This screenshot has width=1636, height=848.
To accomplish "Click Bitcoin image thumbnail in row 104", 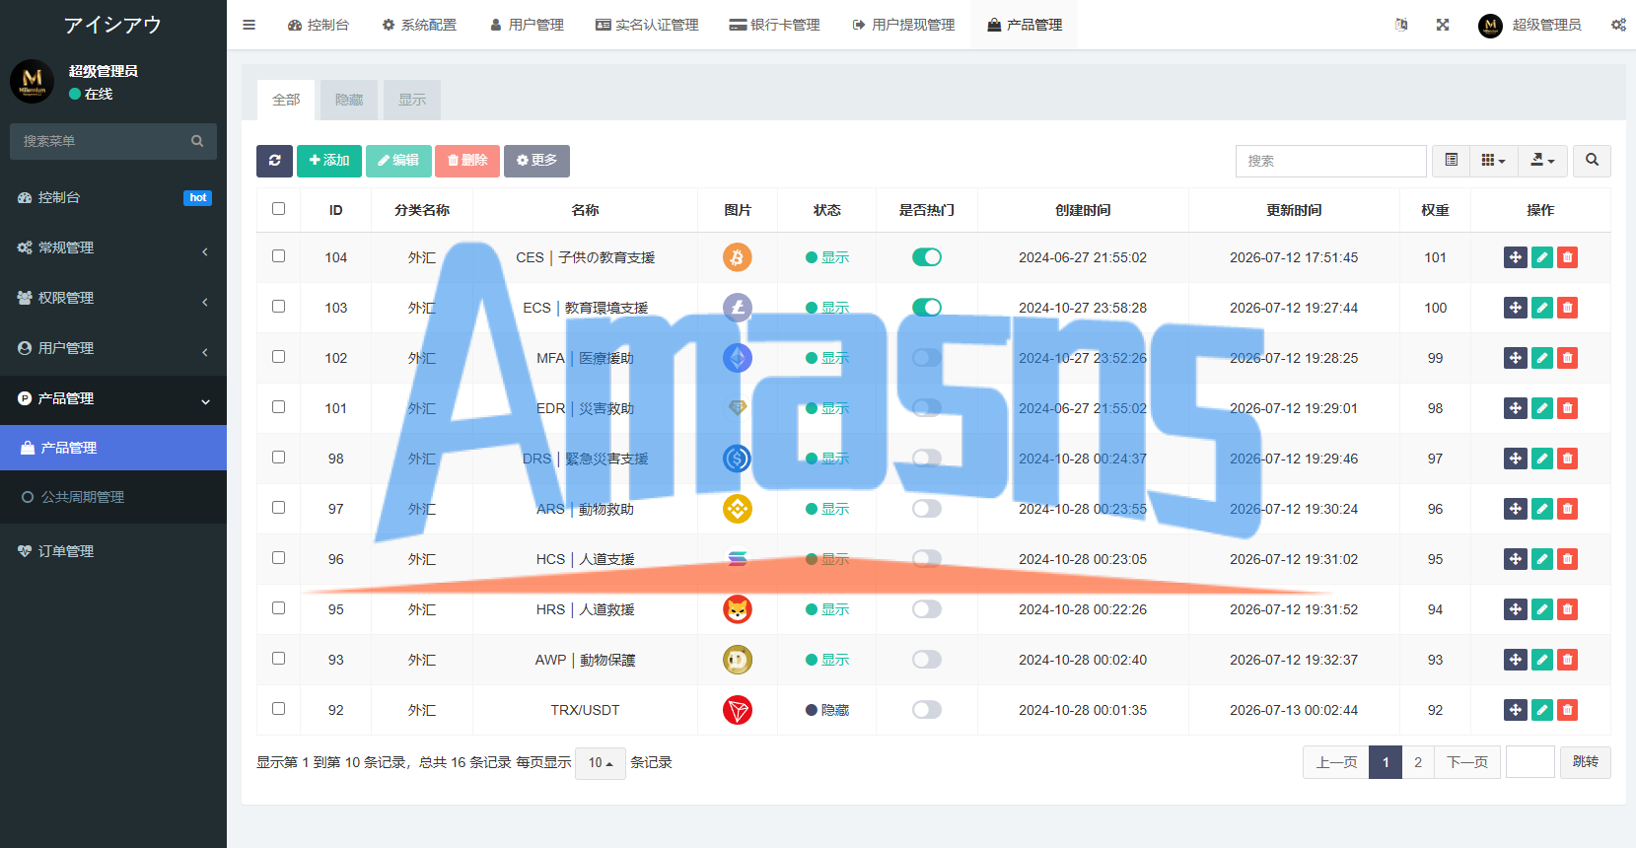I will coord(738,257).
